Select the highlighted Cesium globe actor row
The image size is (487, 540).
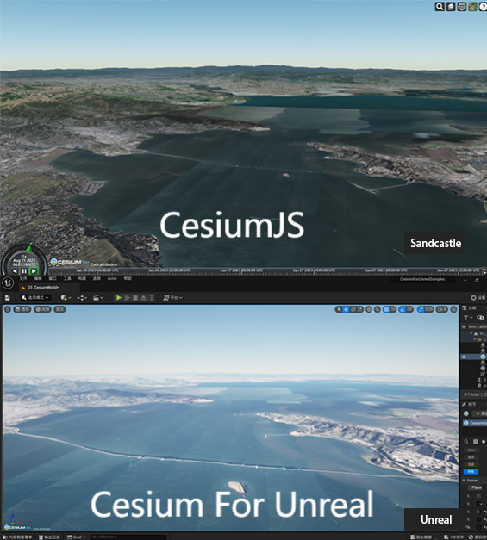click(473, 357)
